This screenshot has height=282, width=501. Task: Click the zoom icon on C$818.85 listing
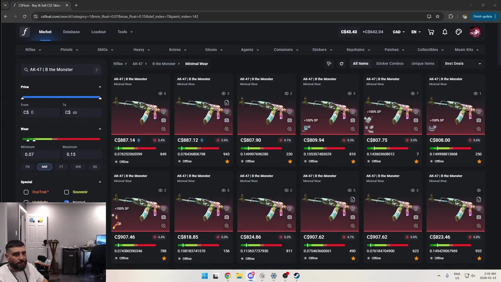point(227,226)
